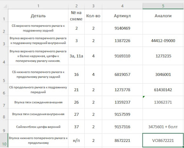Select cell with article 1387226

pos(122,41)
